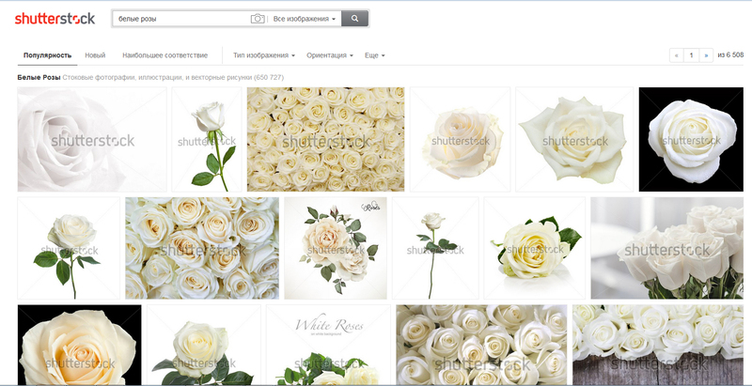Open the 'Еще' filter menu
The image size is (752, 386).
(374, 55)
